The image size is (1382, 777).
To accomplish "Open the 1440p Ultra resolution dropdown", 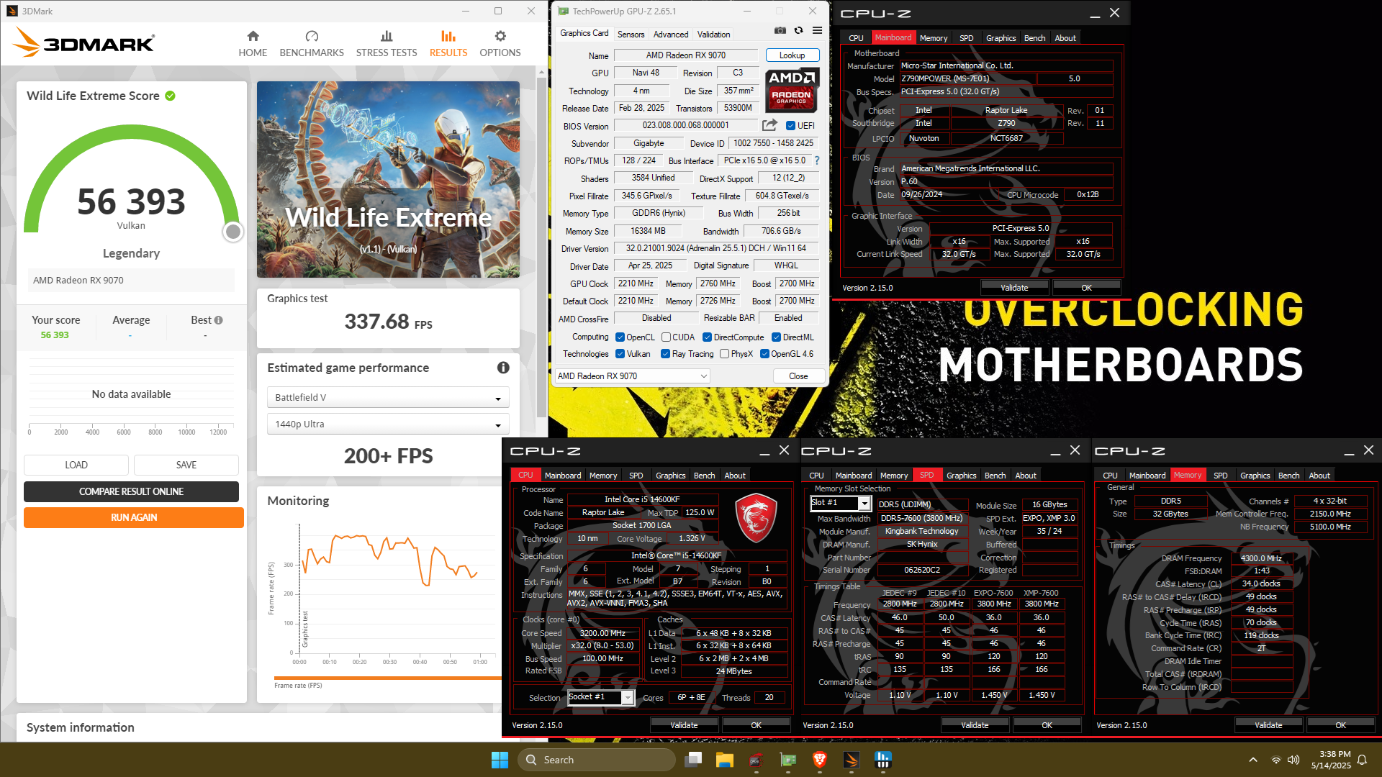I will pos(388,424).
